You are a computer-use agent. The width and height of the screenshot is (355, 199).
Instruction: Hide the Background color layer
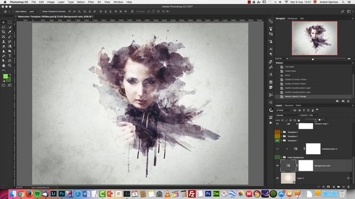click(277, 166)
